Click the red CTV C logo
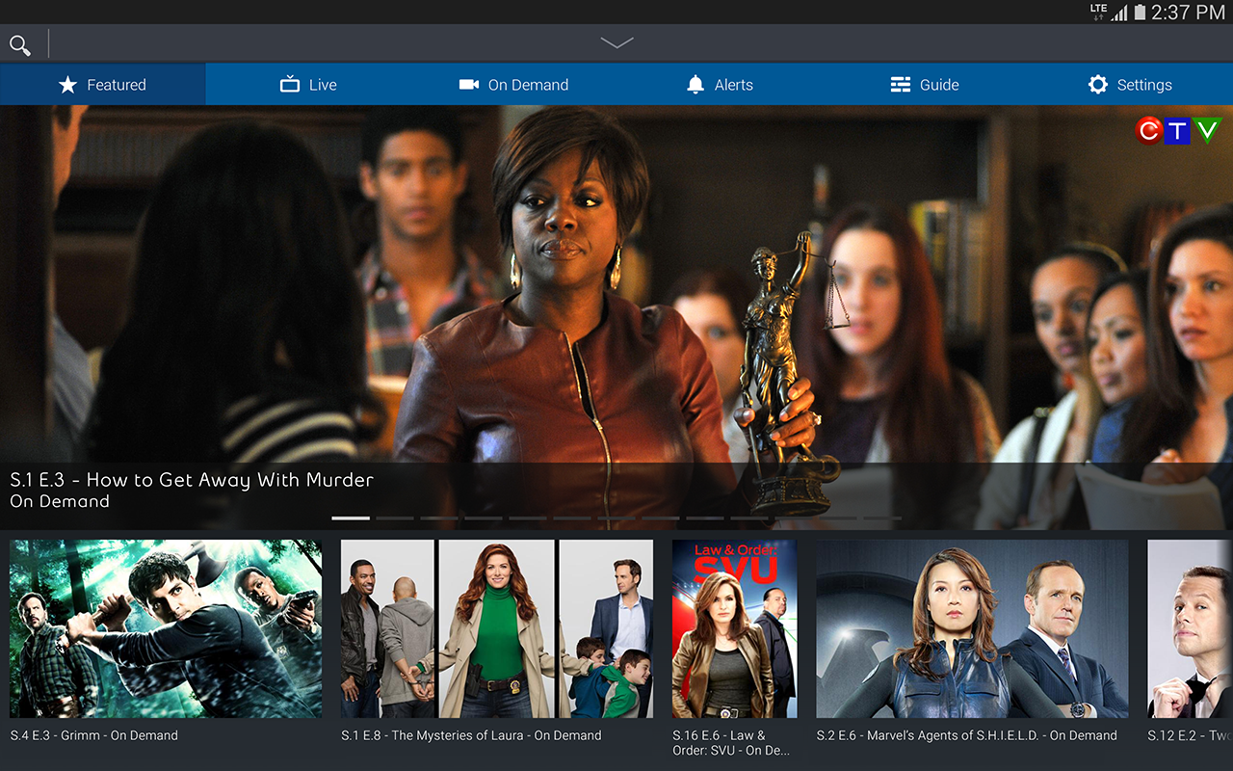Screen dimensions: 1233x771 [1147, 130]
